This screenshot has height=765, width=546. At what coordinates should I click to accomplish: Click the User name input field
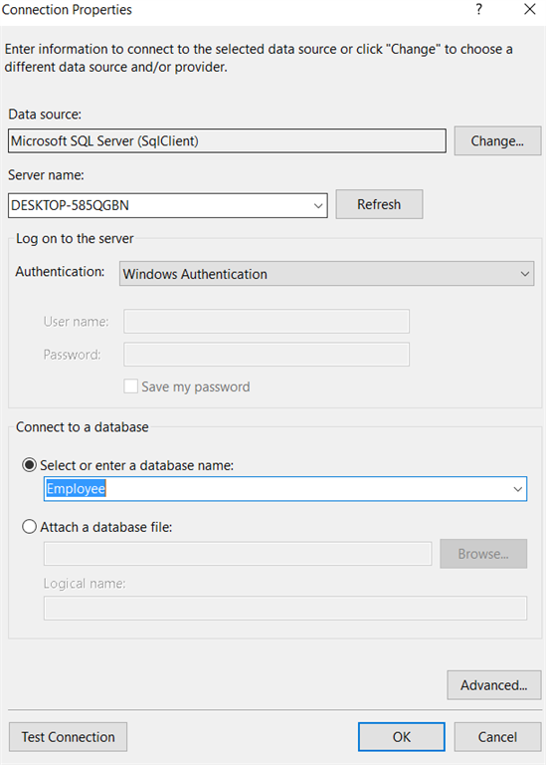coord(267,322)
